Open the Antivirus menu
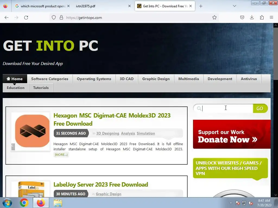Screen dimensions: 278x208 (x=249, y=79)
